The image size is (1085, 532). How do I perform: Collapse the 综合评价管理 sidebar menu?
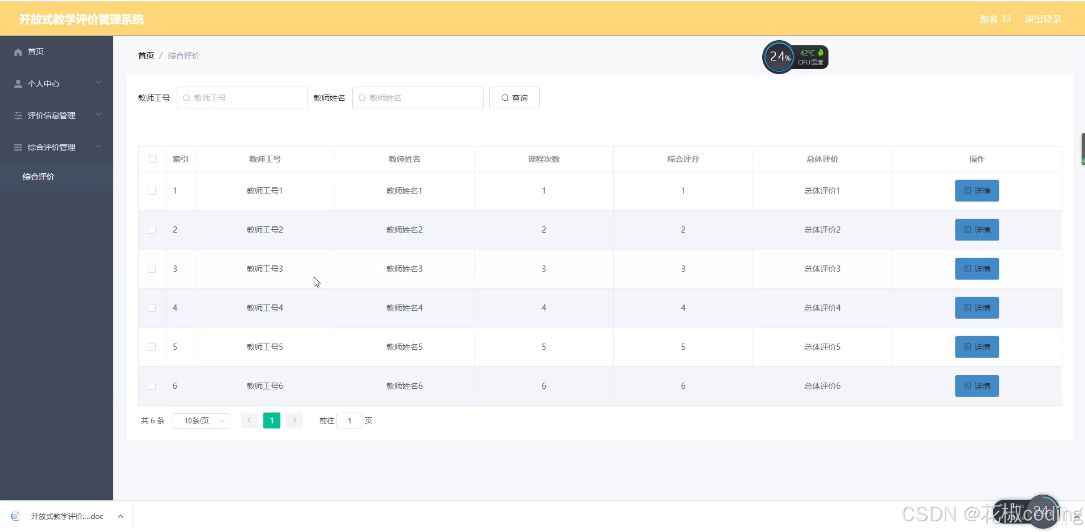tap(57, 147)
